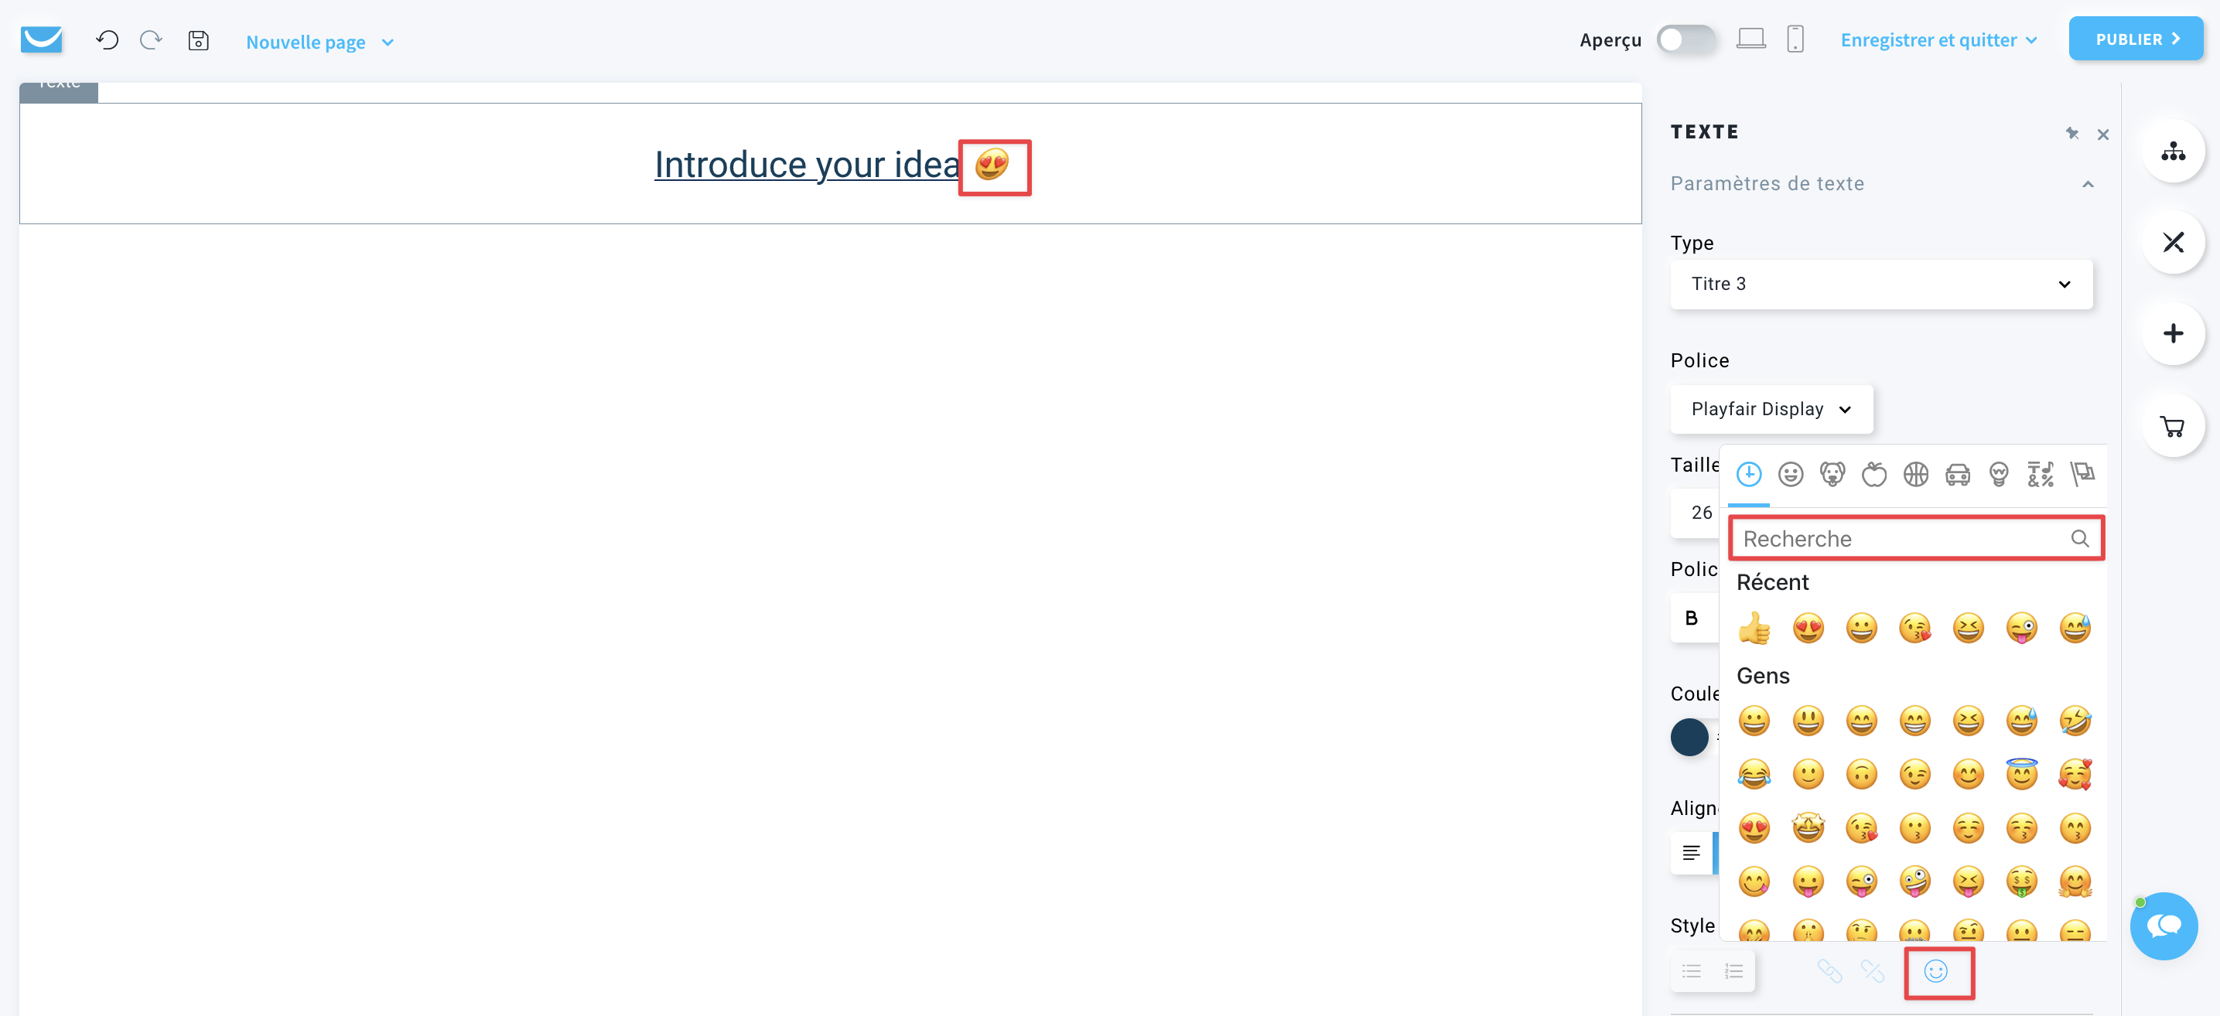Click the add new element plus icon
Screen dimensions: 2220x1016
2174,332
